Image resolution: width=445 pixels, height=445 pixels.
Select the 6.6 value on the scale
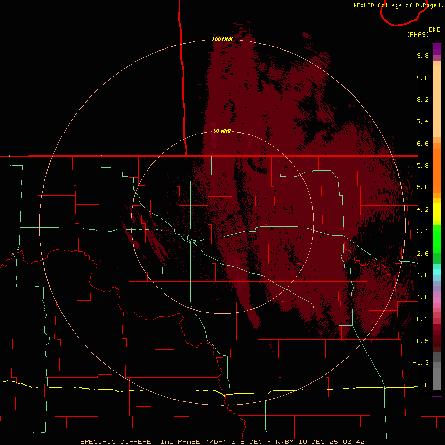pyautogui.click(x=423, y=143)
